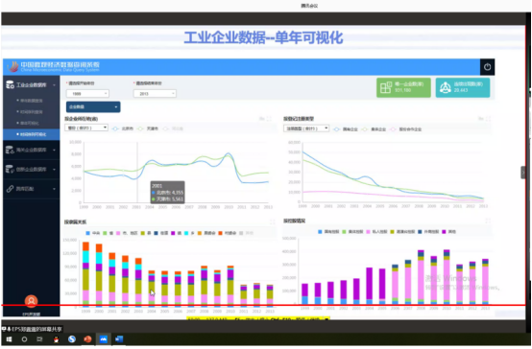Open the end year 2013 dropdown
Viewport: 532px width, 349px height.
(x=155, y=94)
